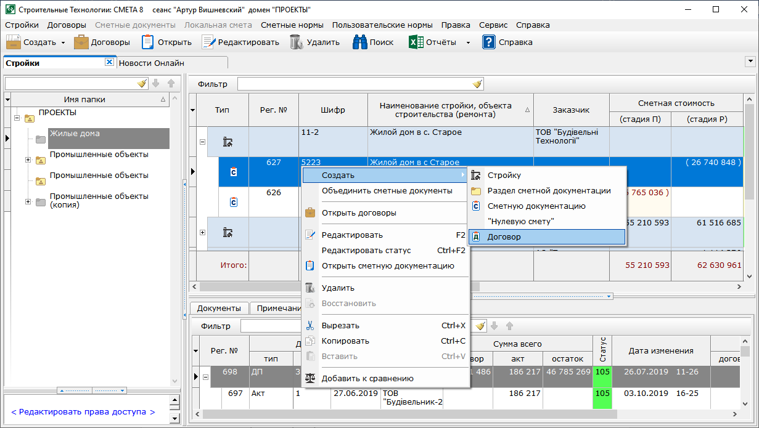Click Редактировать права доступа link
This screenshot has width=759, height=428.
(x=83, y=412)
